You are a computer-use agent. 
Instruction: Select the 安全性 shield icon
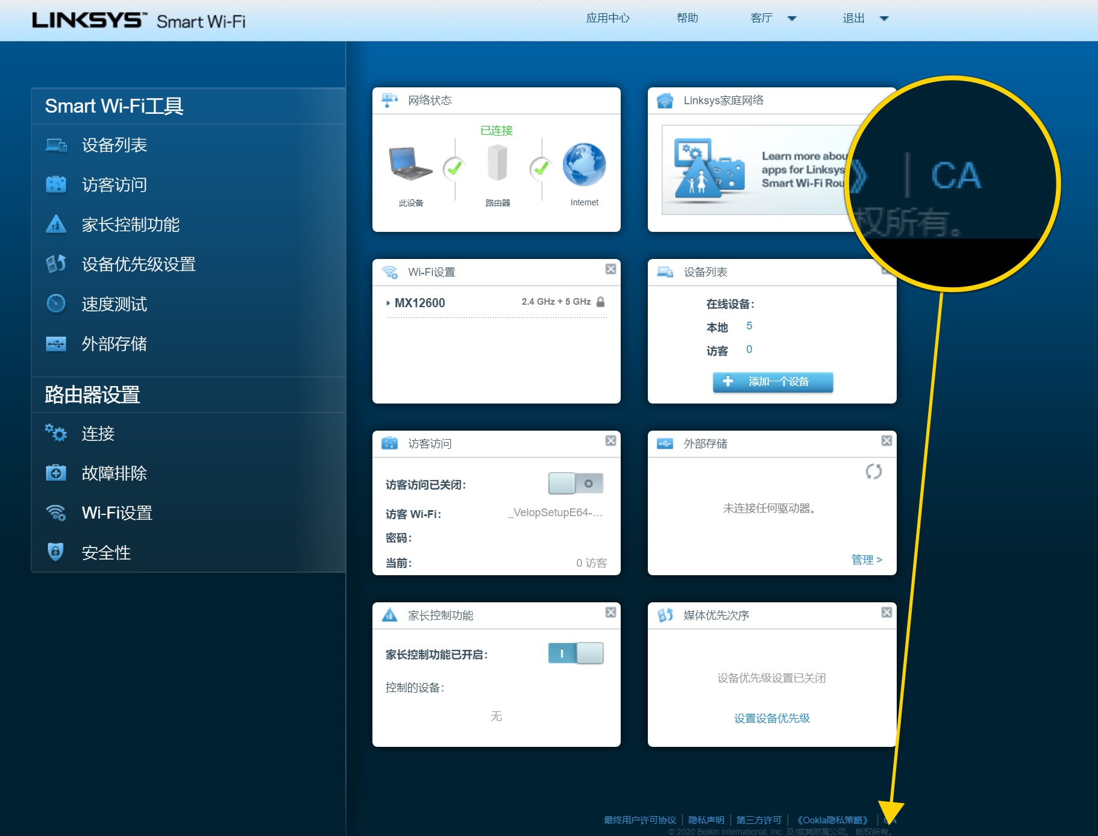click(x=56, y=552)
